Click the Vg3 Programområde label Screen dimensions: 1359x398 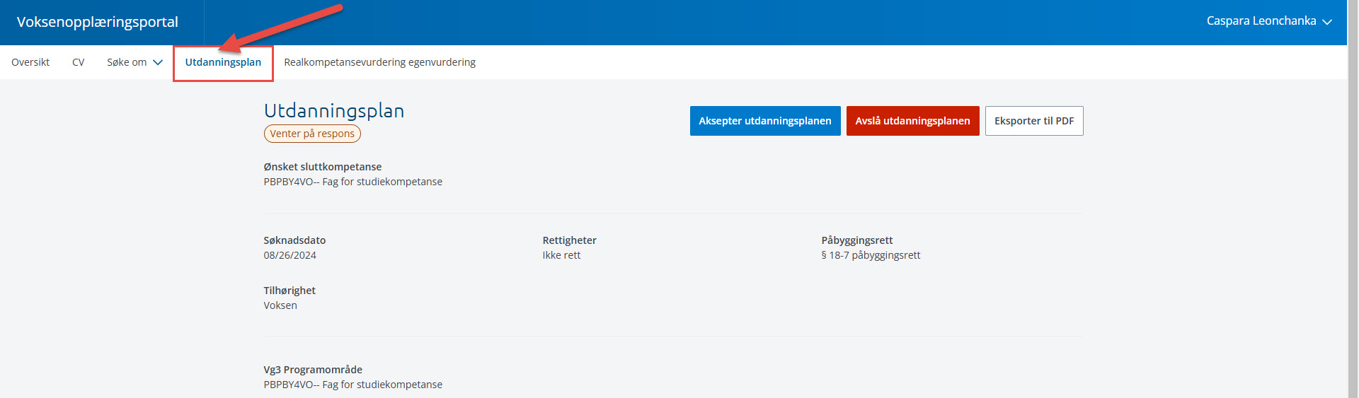[x=313, y=370]
